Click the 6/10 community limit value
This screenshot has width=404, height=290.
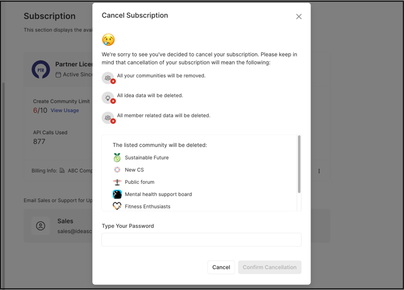[x=40, y=110]
